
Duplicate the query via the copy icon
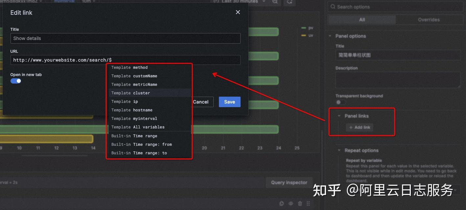(282, 203)
